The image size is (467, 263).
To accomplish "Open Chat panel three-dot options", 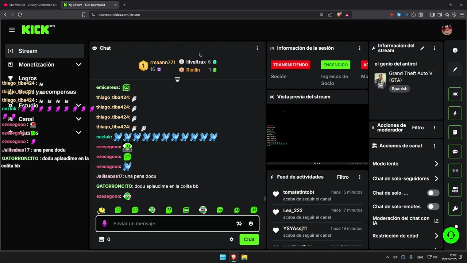I will coord(257,48).
